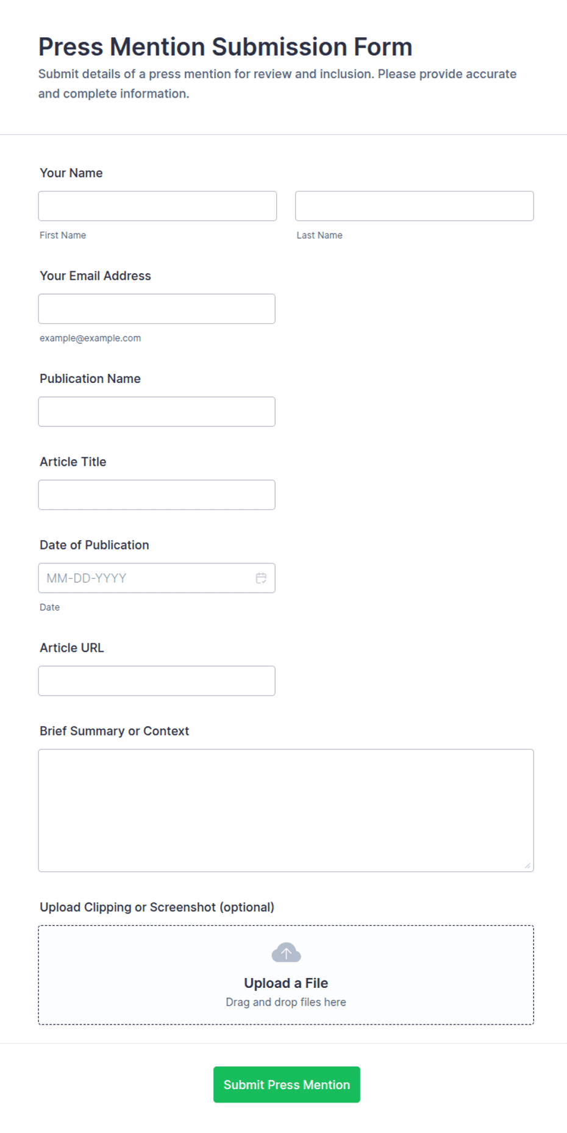Click the Upload a File text
567x1133 pixels.
point(286,983)
